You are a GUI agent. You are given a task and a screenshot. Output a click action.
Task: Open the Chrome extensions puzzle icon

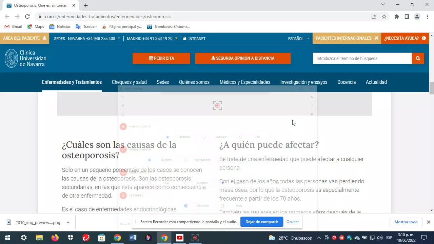tap(397, 17)
